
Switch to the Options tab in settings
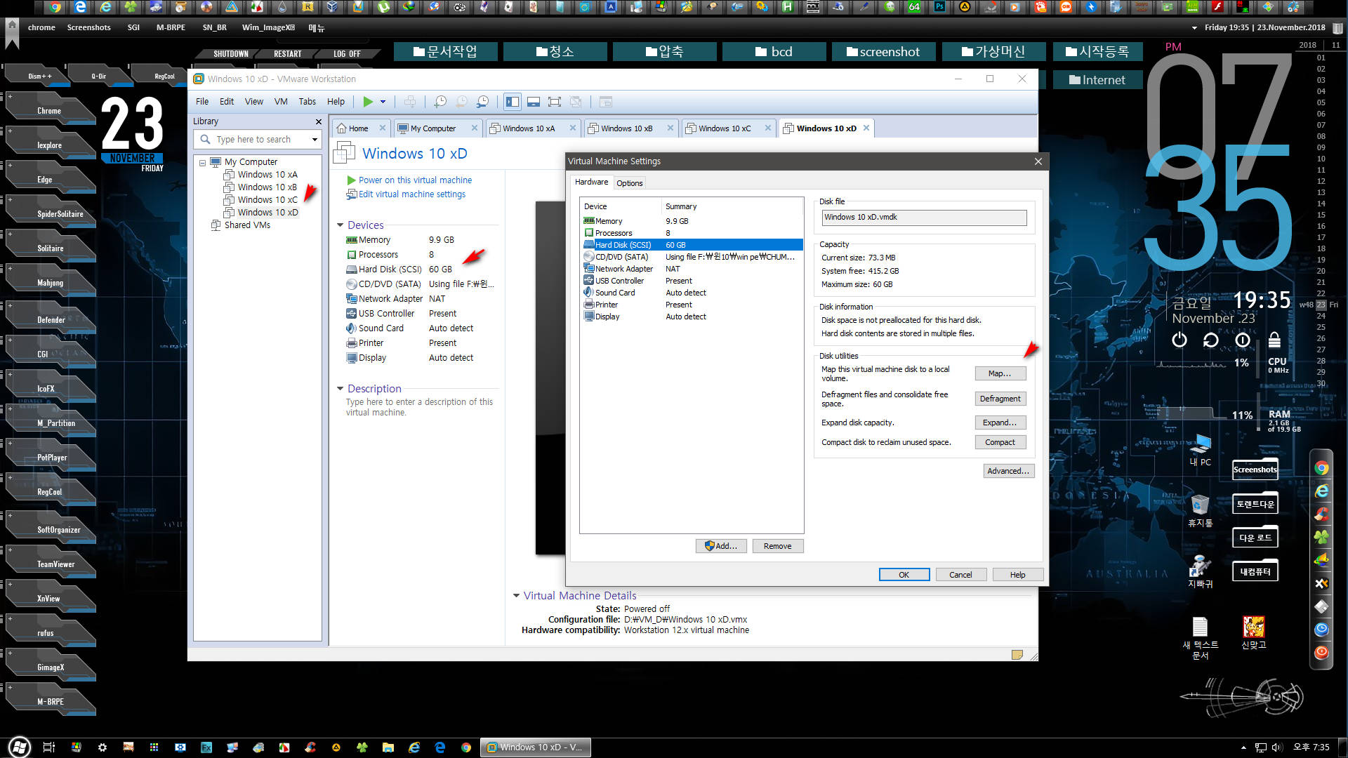[630, 183]
